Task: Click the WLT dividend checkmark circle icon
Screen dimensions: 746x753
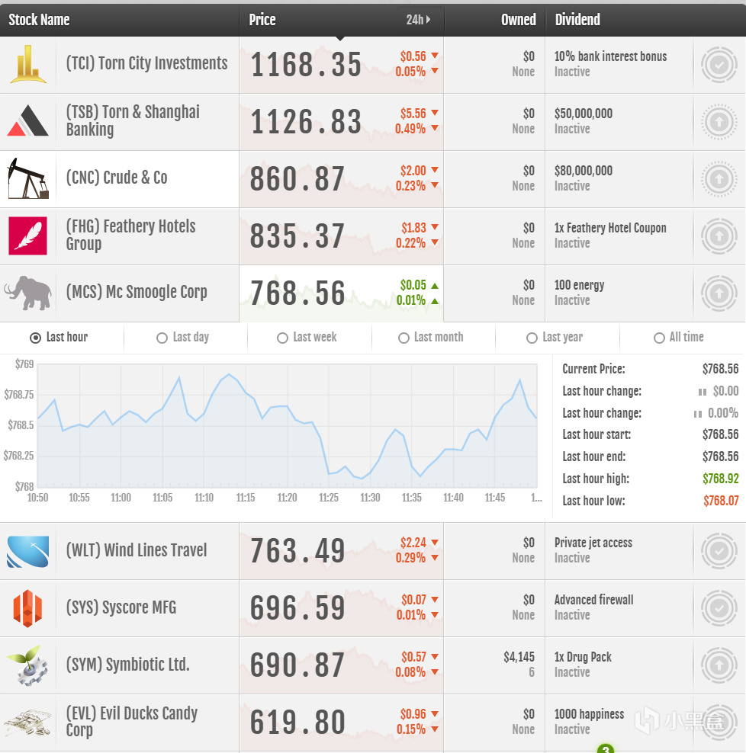Action: pos(719,551)
